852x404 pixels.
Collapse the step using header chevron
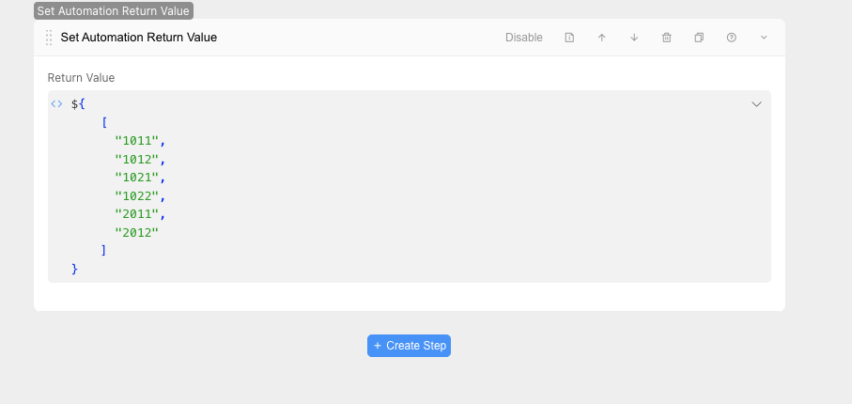[764, 38]
